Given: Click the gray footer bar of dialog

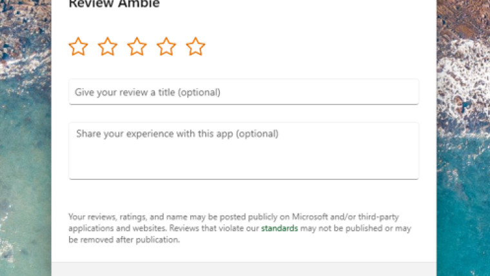Looking at the screenshot, I should coord(244,269).
